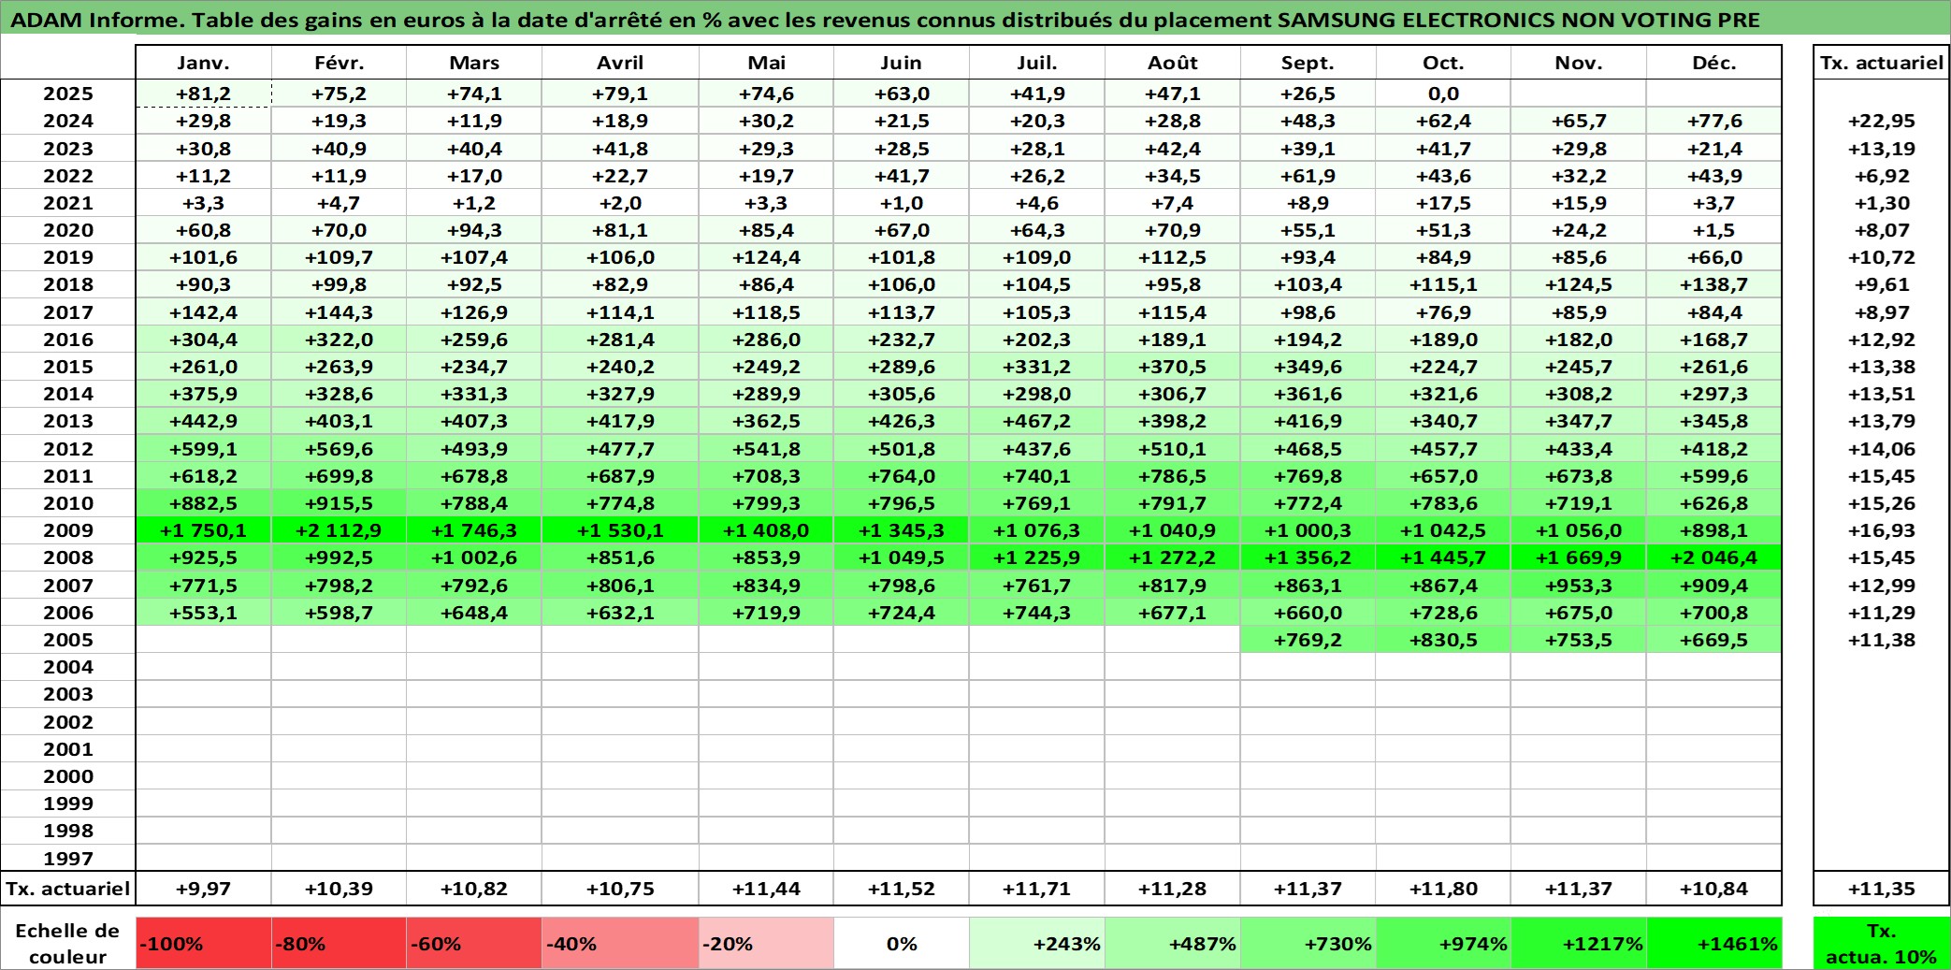Select the 'Févr.' column header
1951x970 pixels.
339,63
